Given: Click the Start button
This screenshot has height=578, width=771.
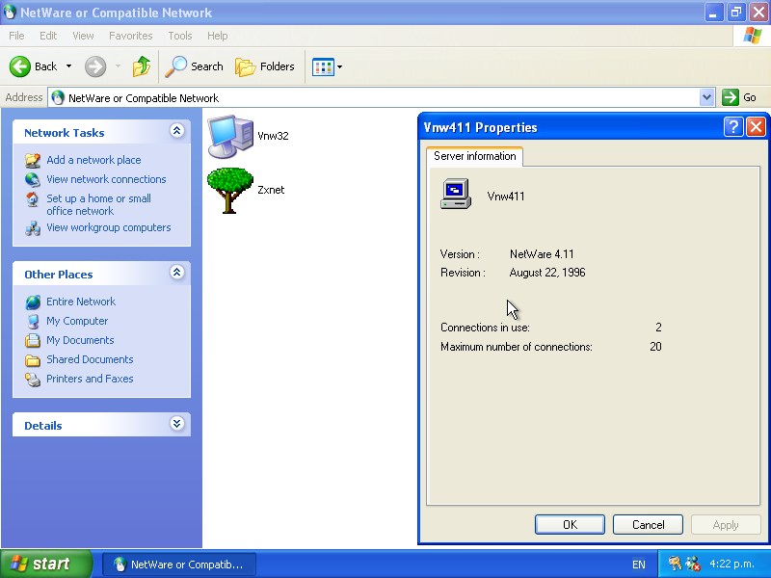Looking at the screenshot, I should coord(45,564).
